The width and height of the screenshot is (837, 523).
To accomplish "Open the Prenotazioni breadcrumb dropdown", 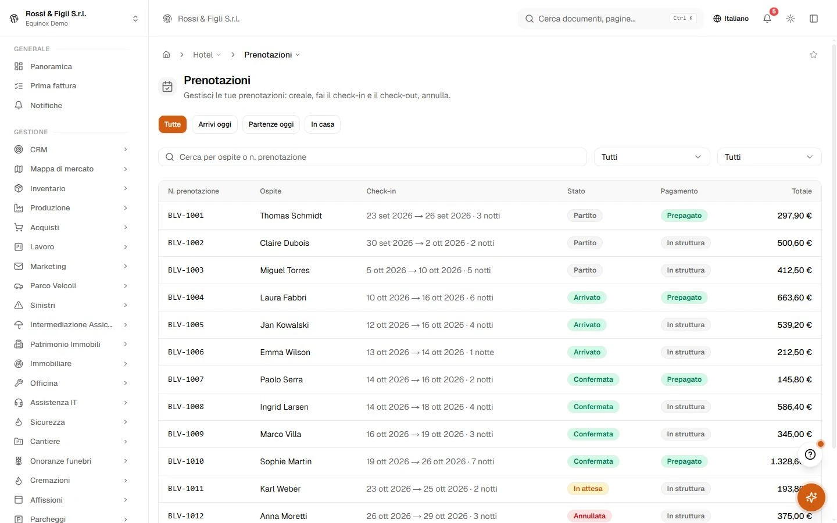I will [x=272, y=55].
